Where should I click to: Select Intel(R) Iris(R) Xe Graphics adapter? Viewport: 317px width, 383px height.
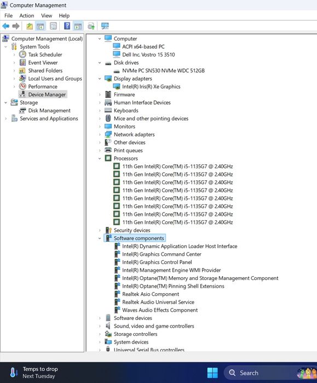[x=151, y=87]
